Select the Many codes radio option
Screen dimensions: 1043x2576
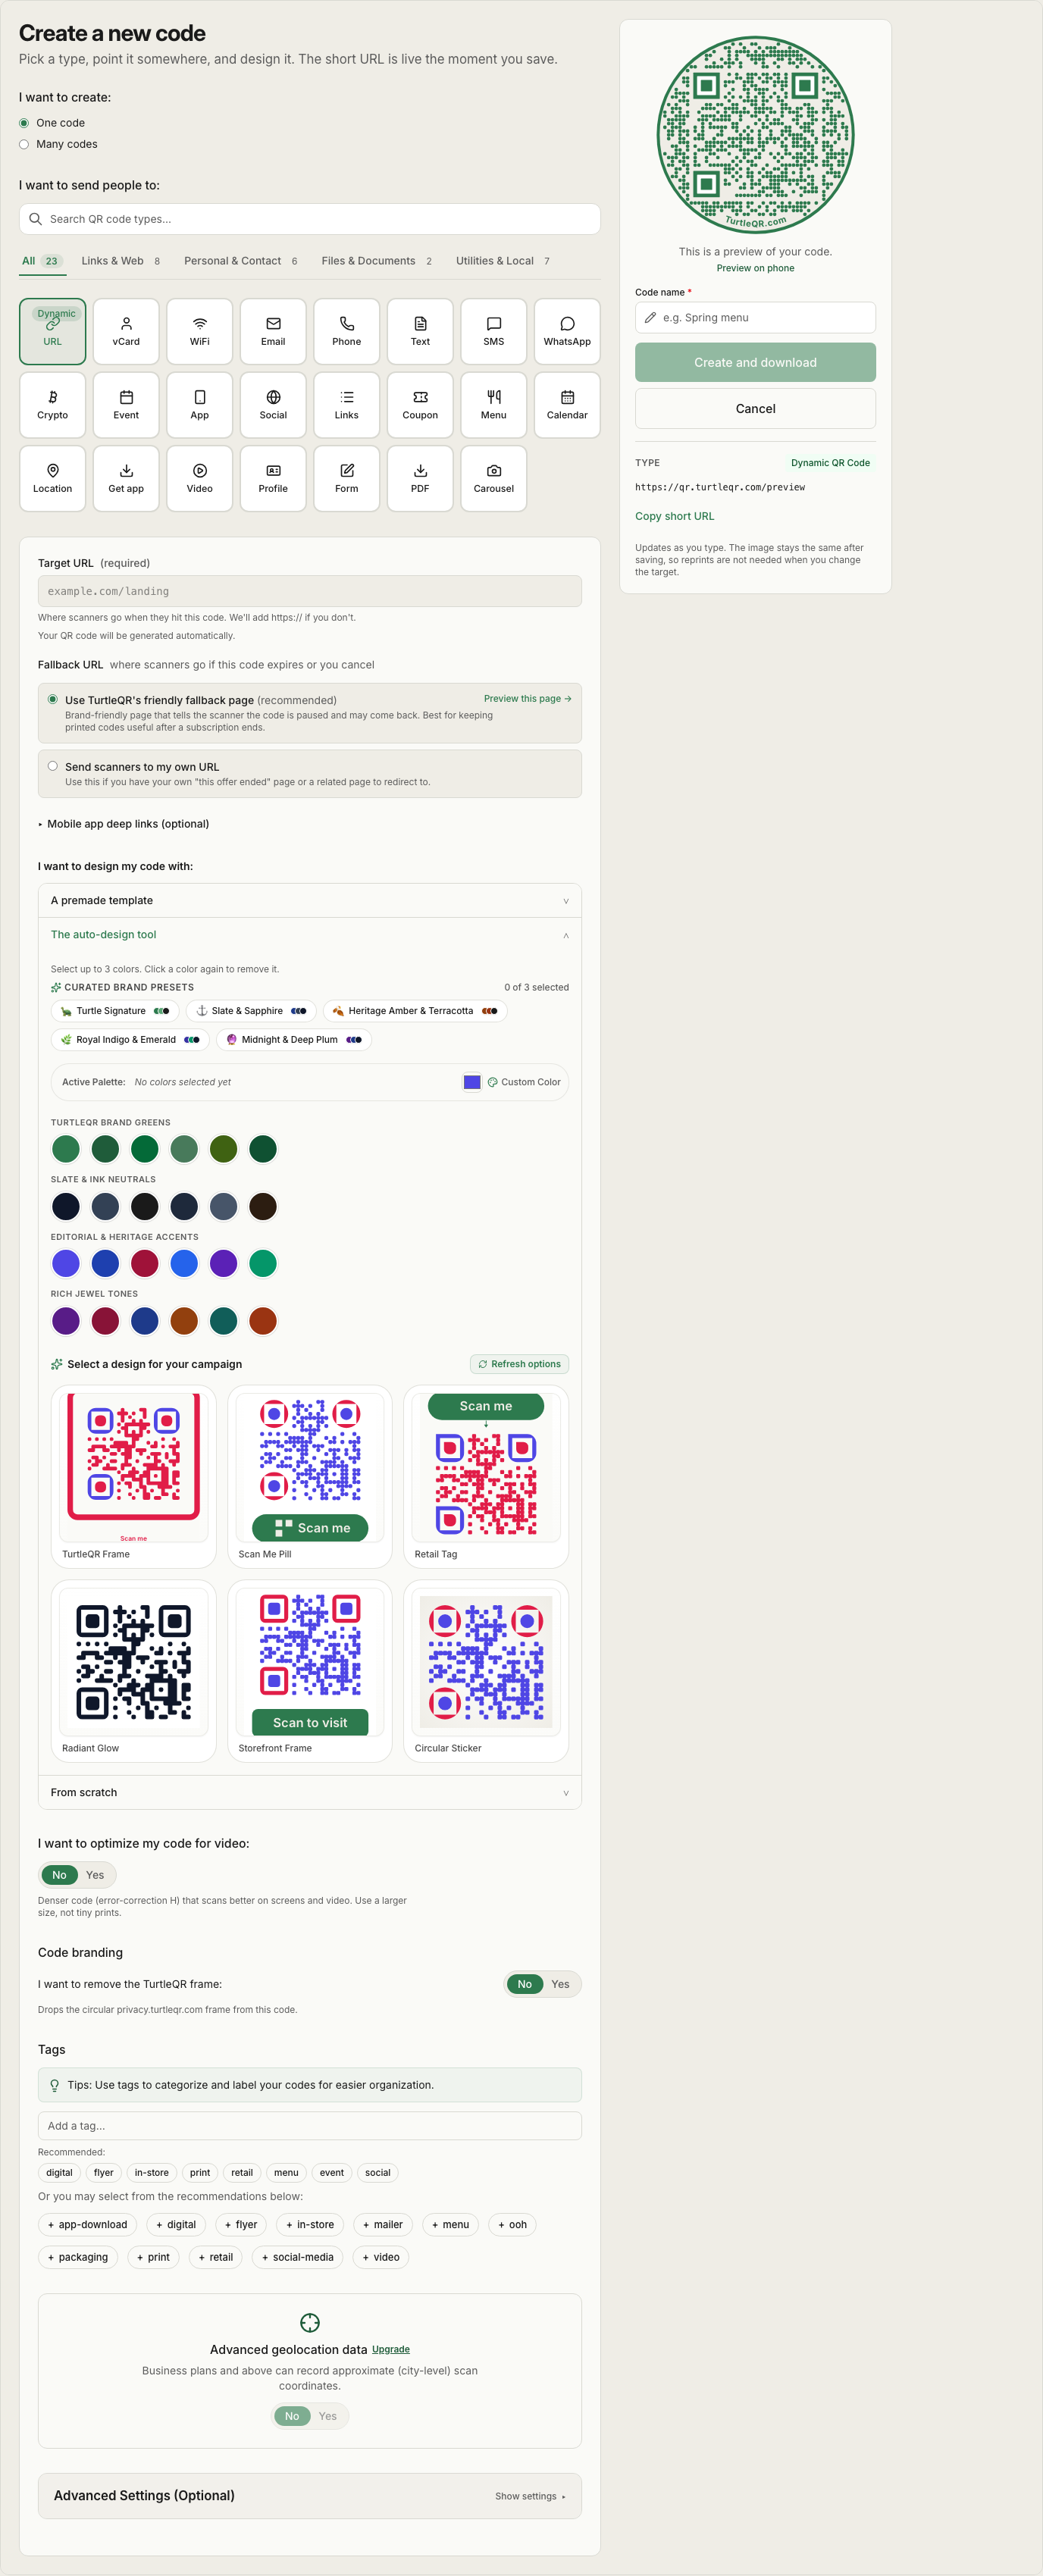click(x=24, y=144)
